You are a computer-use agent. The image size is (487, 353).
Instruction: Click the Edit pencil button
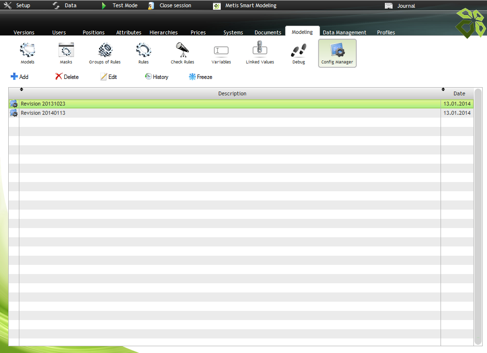108,77
